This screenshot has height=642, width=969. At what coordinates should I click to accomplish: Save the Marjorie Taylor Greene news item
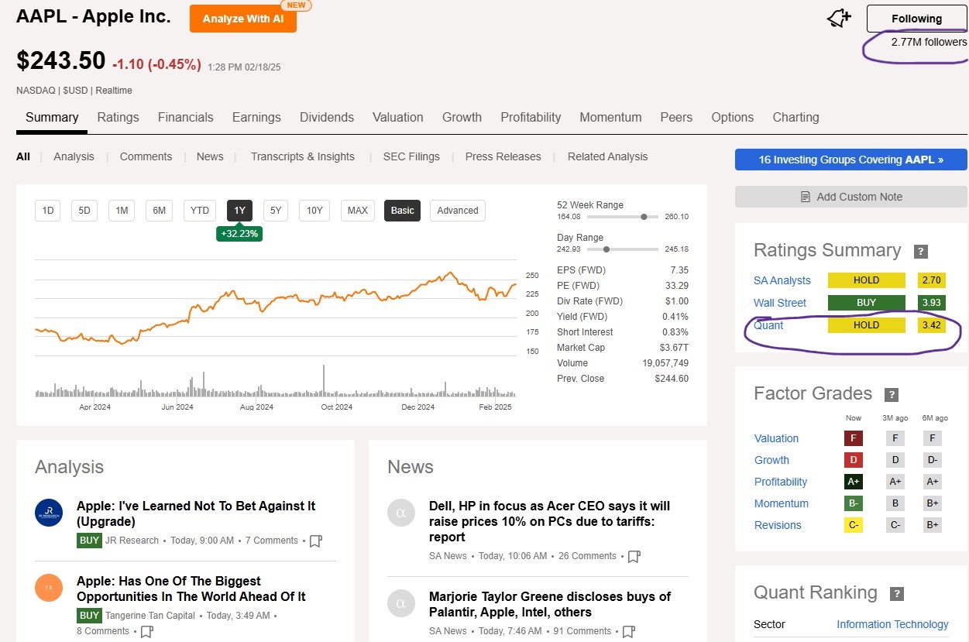click(x=627, y=631)
